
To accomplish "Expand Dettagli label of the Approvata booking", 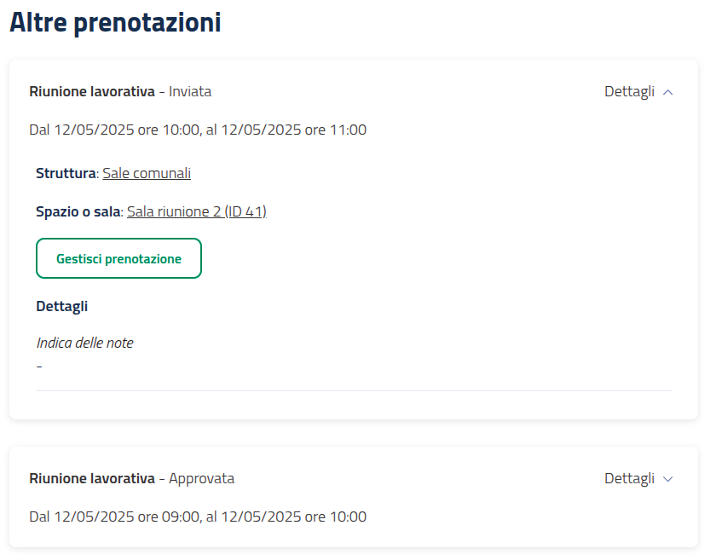I will tap(629, 479).
